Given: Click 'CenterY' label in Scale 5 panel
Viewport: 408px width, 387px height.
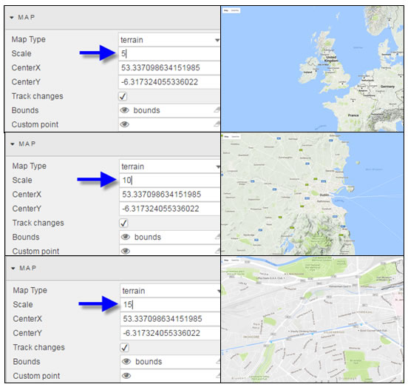Looking at the screenshot, I should coord(26,82).
